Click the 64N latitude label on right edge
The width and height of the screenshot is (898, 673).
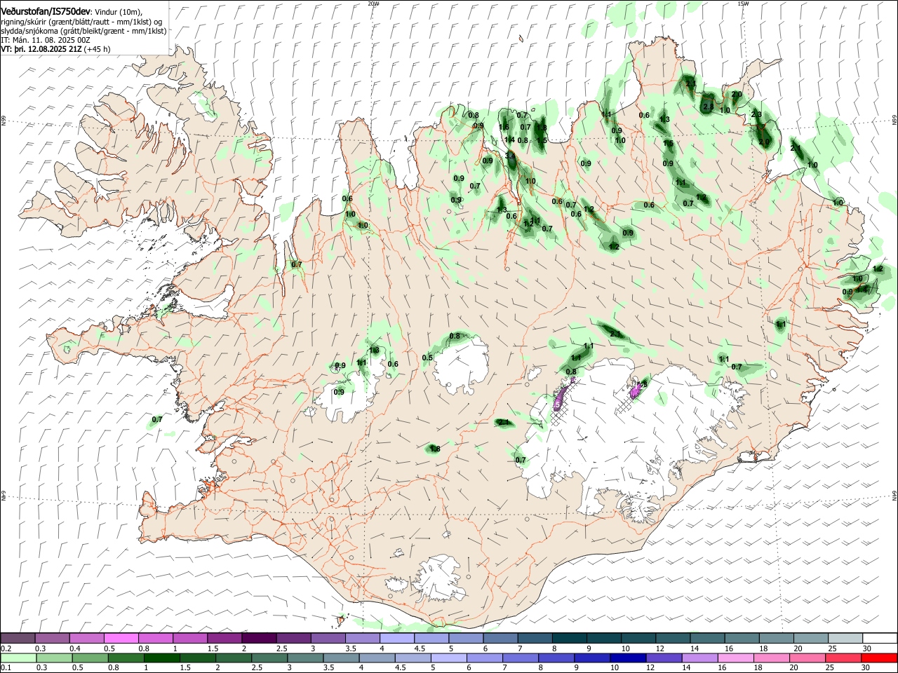point(894,494)
